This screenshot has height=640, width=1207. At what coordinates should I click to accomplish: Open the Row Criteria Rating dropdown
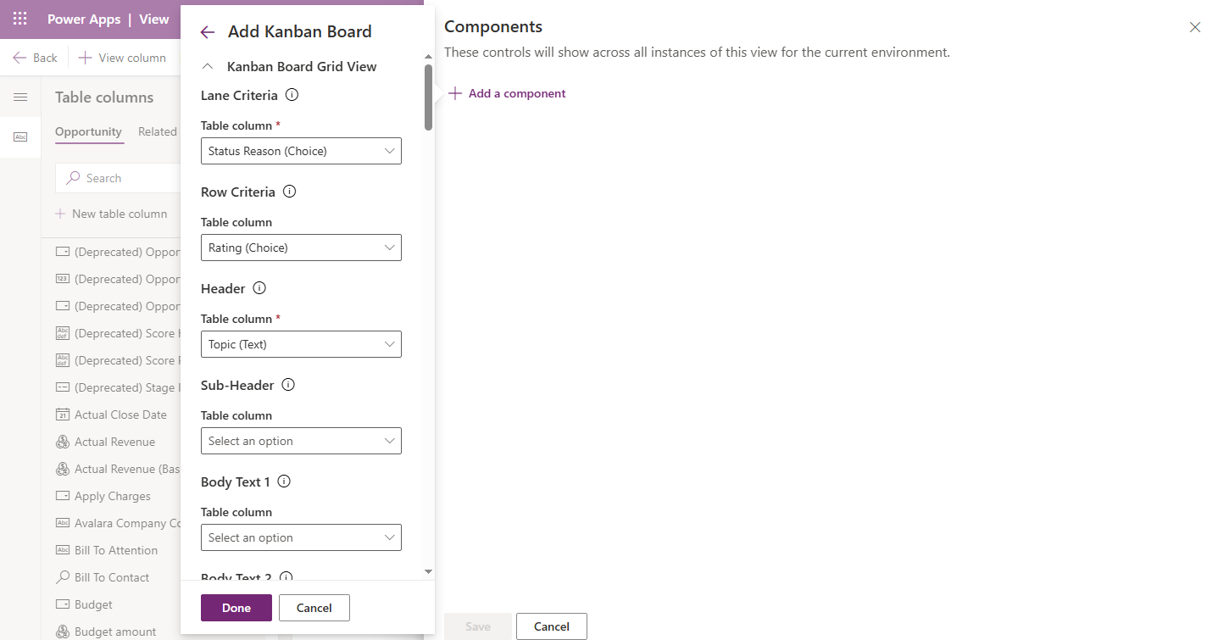coord(301,248)
